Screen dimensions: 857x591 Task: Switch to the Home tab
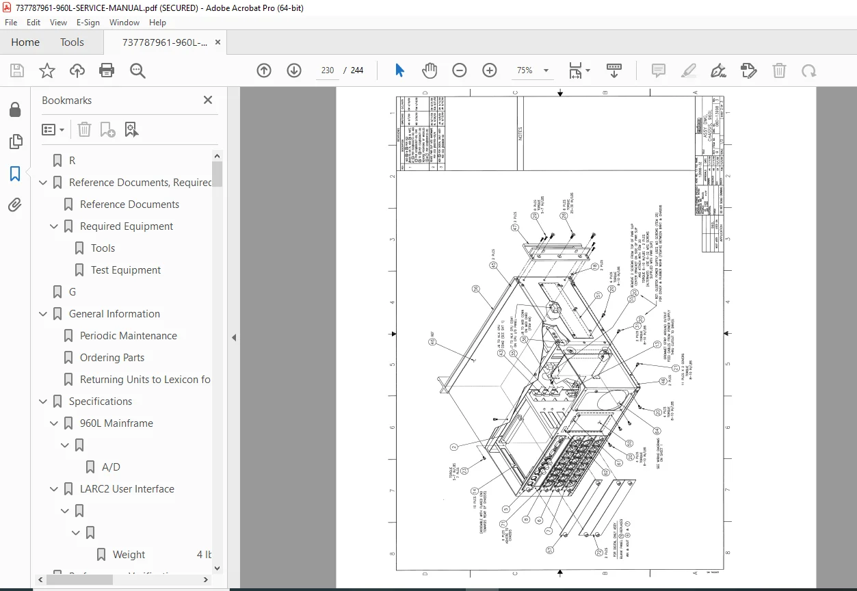[x=25, y=42]
